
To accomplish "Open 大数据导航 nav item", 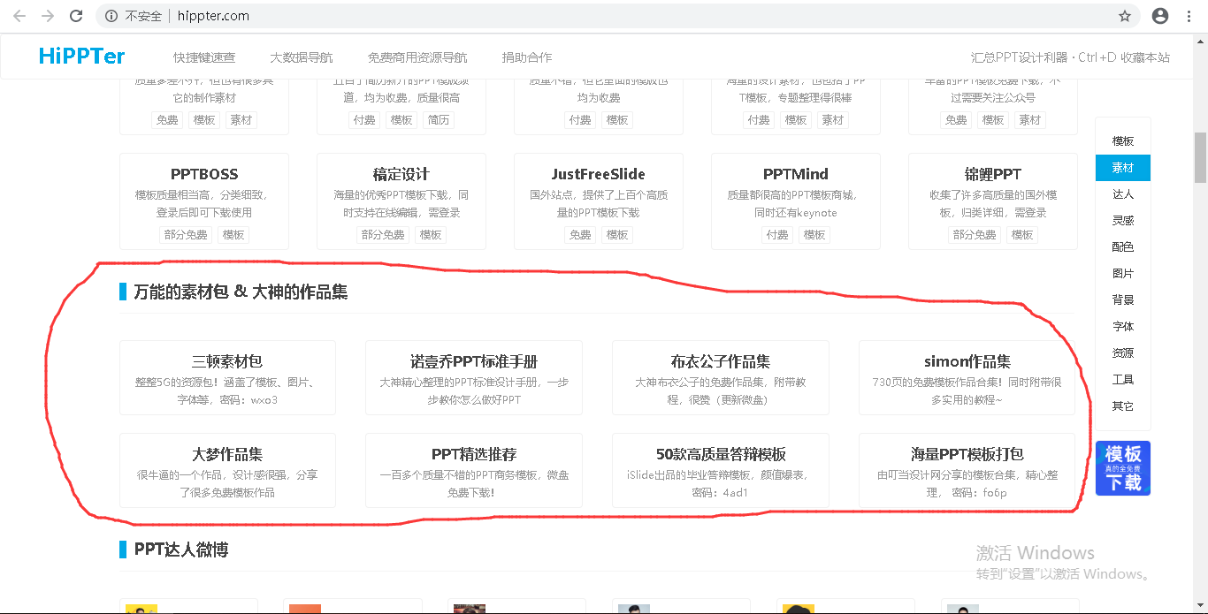I will coord(302,57).
